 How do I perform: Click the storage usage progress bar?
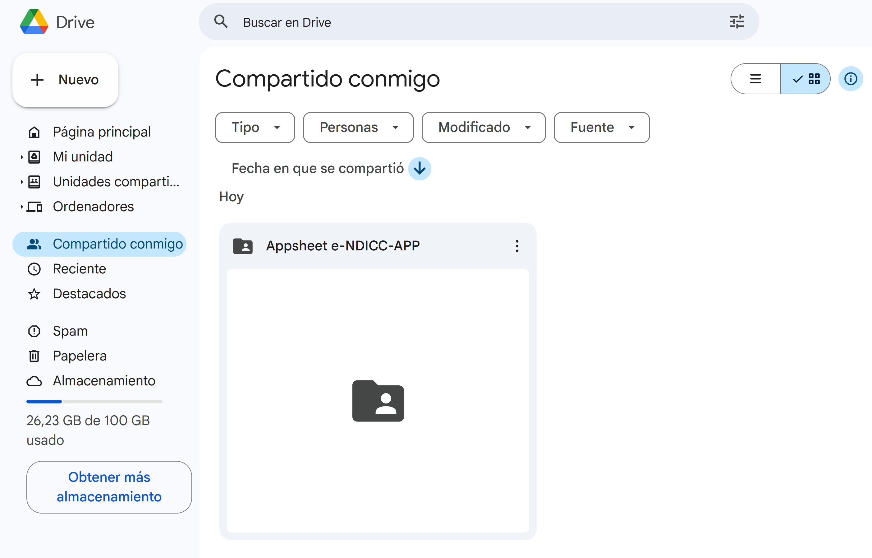tap(94, 402)
